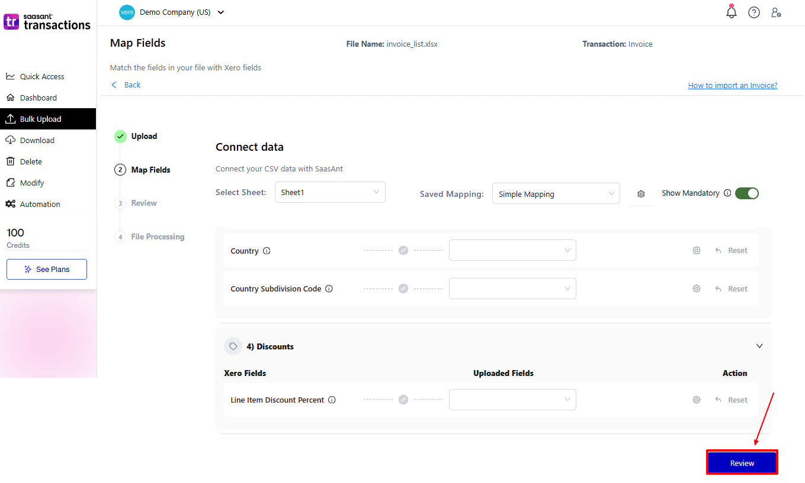
Task: Click the notification bell icon
Action: [x=732, y=12]
